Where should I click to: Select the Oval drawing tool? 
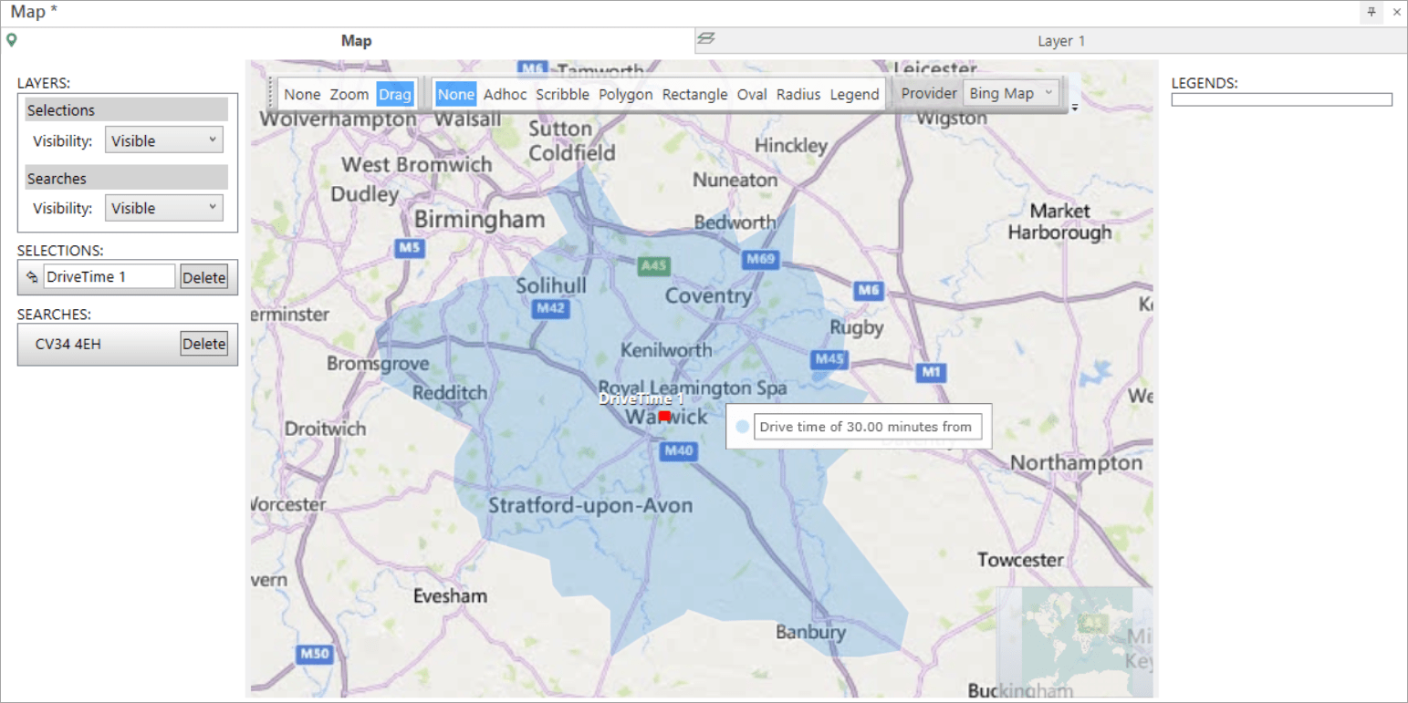tap(752, 94)
